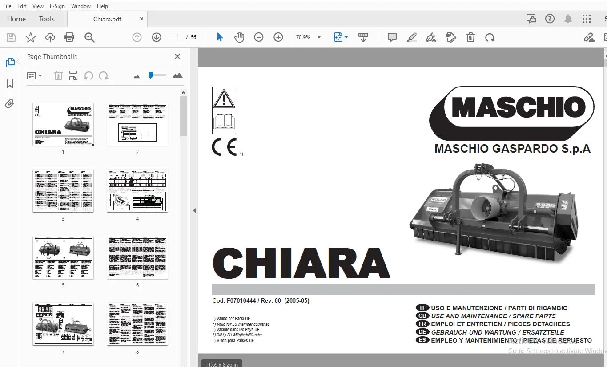This screenshot has height=367, width=607.
Task: Zoom out with minus button
Action: point(259,38)
